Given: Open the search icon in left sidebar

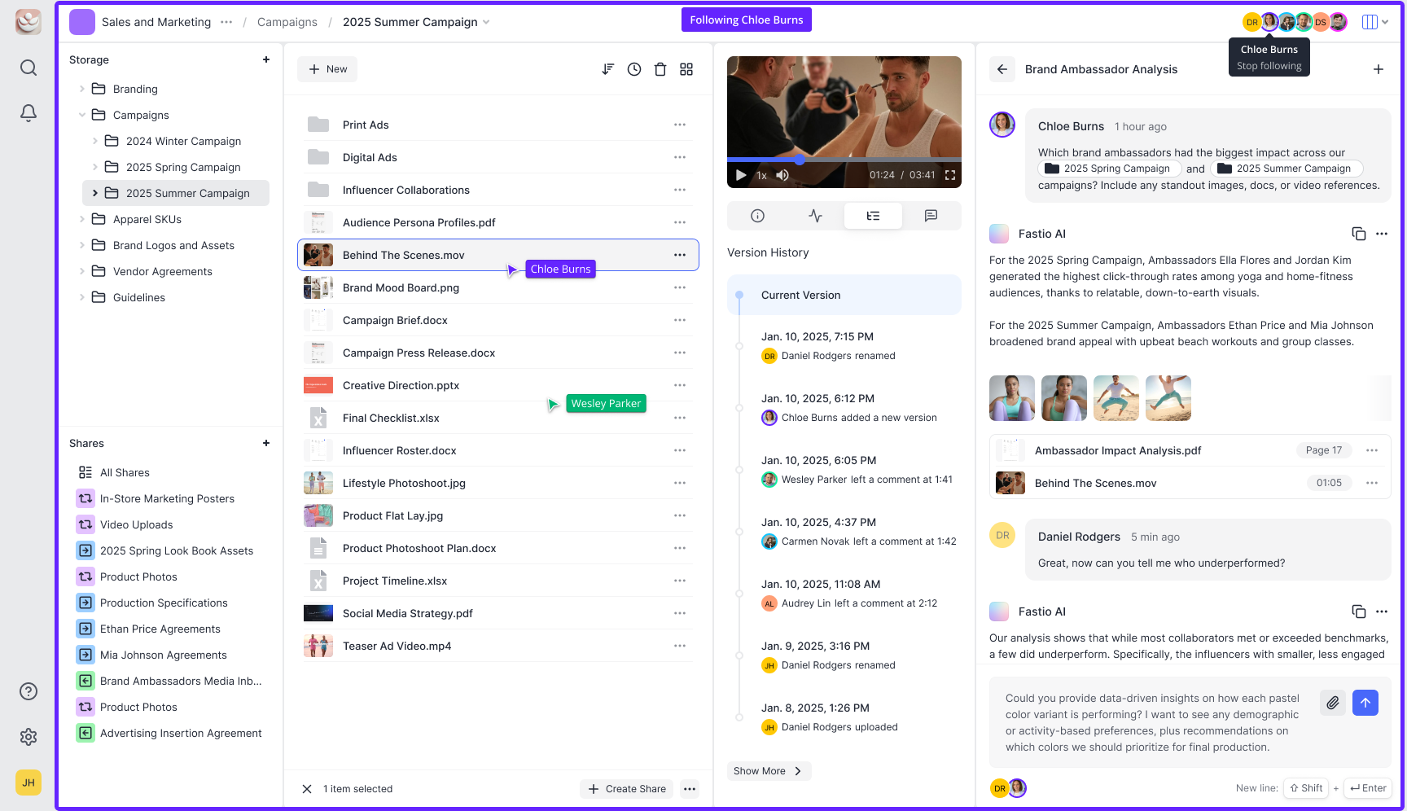Looking at the screenshot, I should 28,68.
